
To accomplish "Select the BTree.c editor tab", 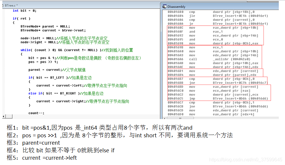I will coord(11,5).
